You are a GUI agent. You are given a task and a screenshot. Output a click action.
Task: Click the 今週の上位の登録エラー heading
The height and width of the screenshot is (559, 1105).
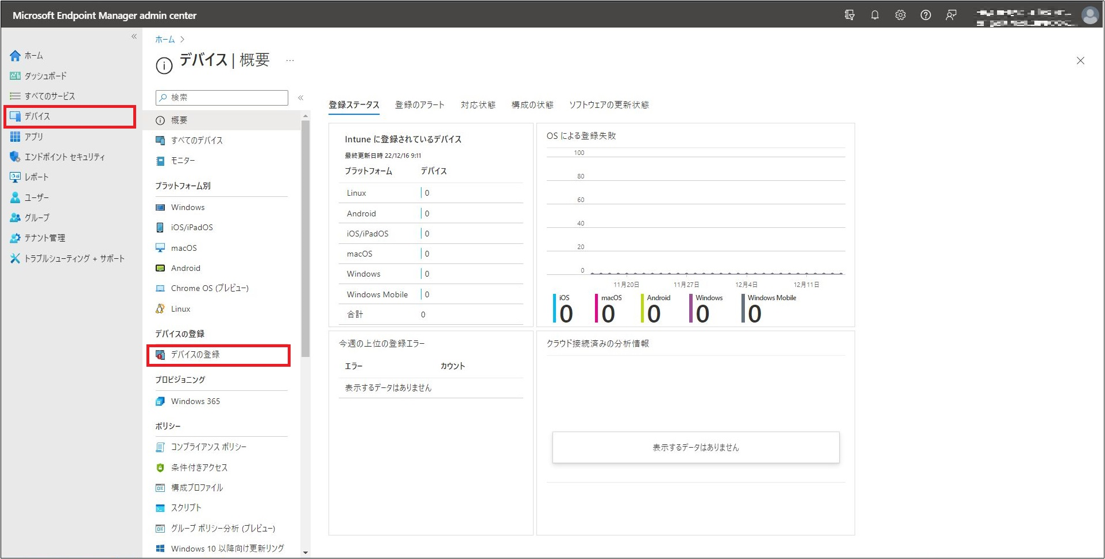tap(381, 344)
